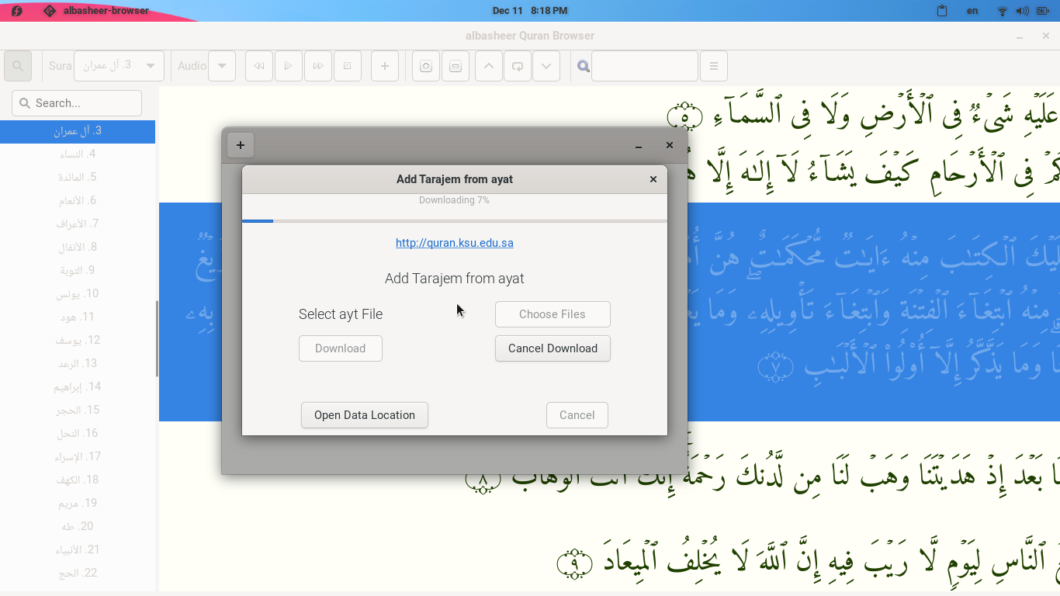
Task: Click the stop playback button
Action: [348, 66]
